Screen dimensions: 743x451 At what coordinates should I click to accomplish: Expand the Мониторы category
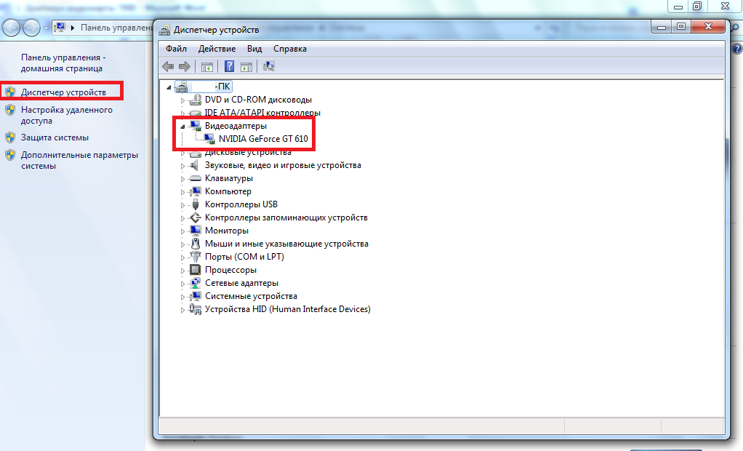(x=182, y=231)
